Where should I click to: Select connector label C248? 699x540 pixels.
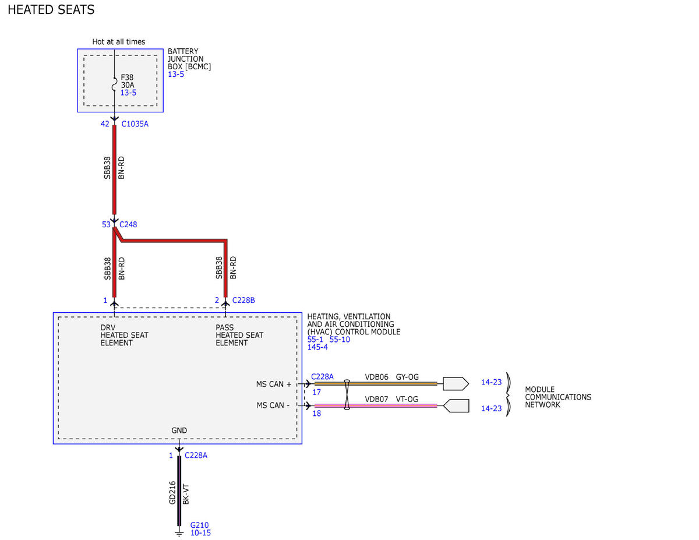pyautogui.click(x=128, y=224)
